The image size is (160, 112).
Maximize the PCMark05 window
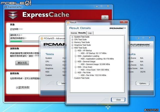[143, 38]
